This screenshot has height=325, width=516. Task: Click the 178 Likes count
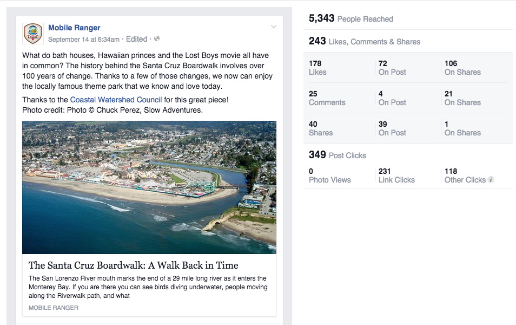tap(317, 67)
